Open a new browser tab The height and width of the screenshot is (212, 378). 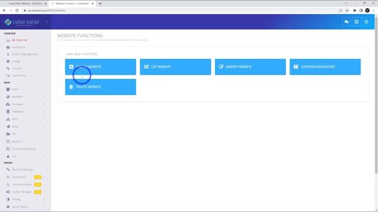coord(100,4)
